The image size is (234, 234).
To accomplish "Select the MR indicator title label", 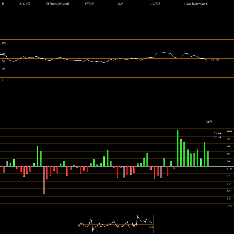I will [209, 122].
